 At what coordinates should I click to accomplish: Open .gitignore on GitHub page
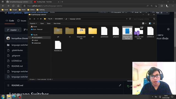pos(16,56)
